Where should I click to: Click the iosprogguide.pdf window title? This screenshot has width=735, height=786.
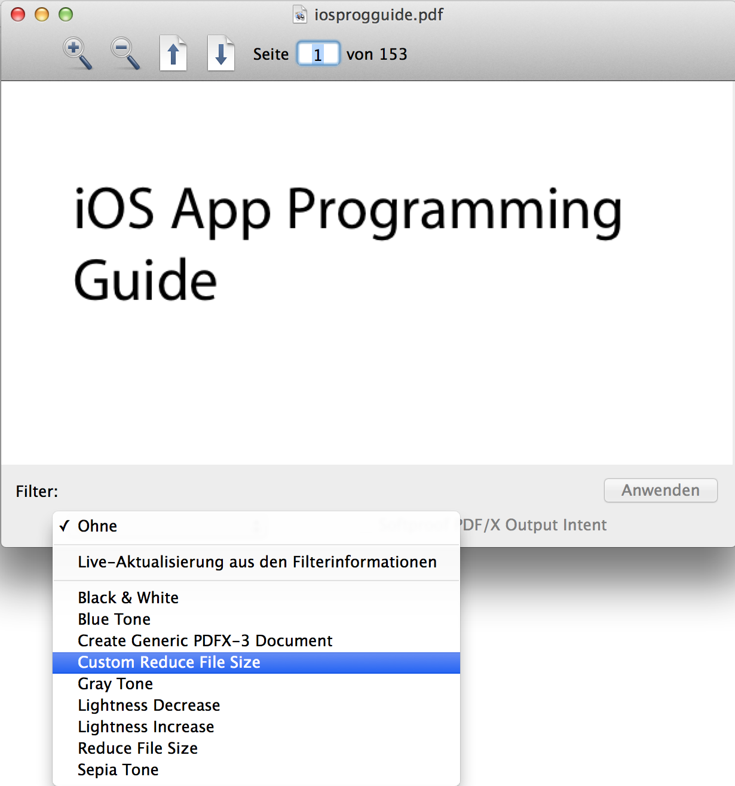pos(379,14)
